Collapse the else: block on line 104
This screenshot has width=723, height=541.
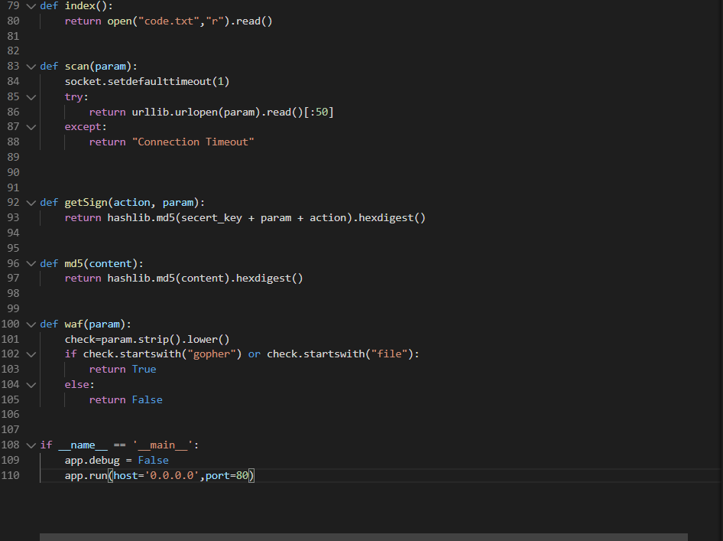point(31,385)
